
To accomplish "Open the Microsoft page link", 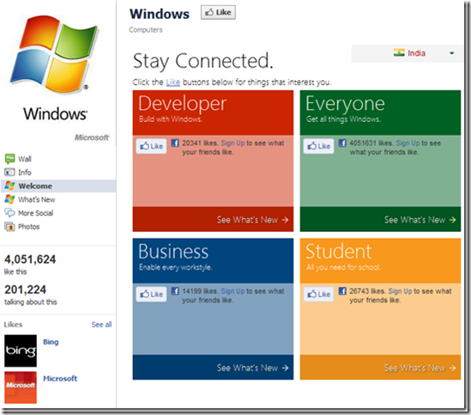I will point(60,379).
